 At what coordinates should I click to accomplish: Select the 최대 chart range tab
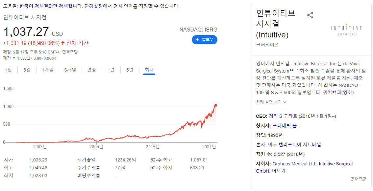coord(149,70)
